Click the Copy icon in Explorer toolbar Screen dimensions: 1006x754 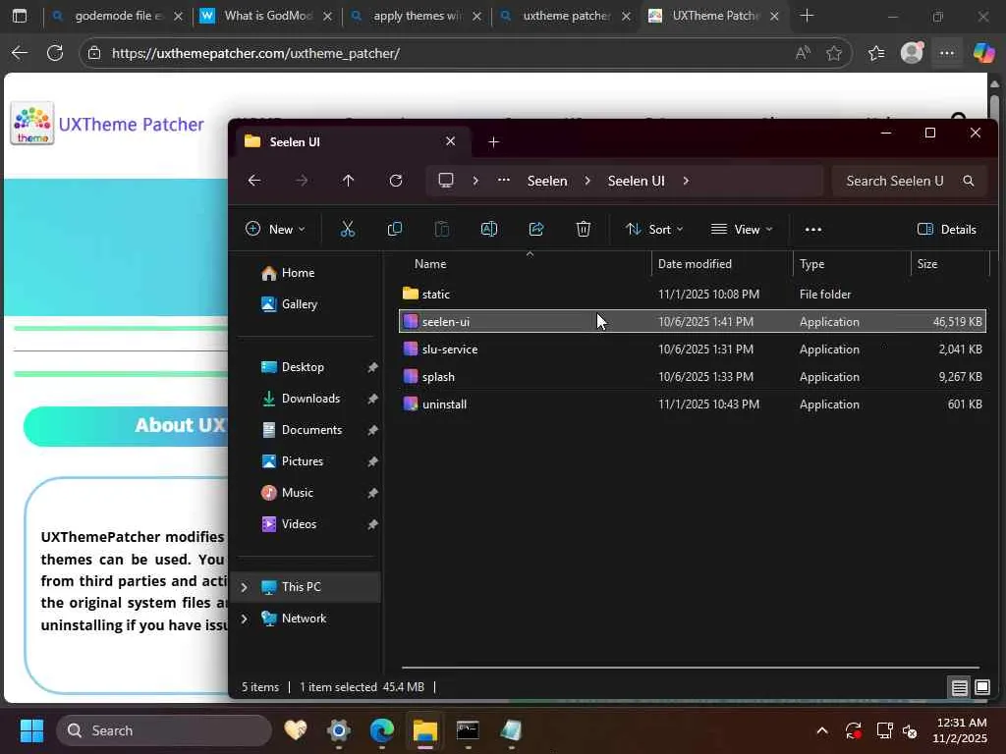[395, 229]
